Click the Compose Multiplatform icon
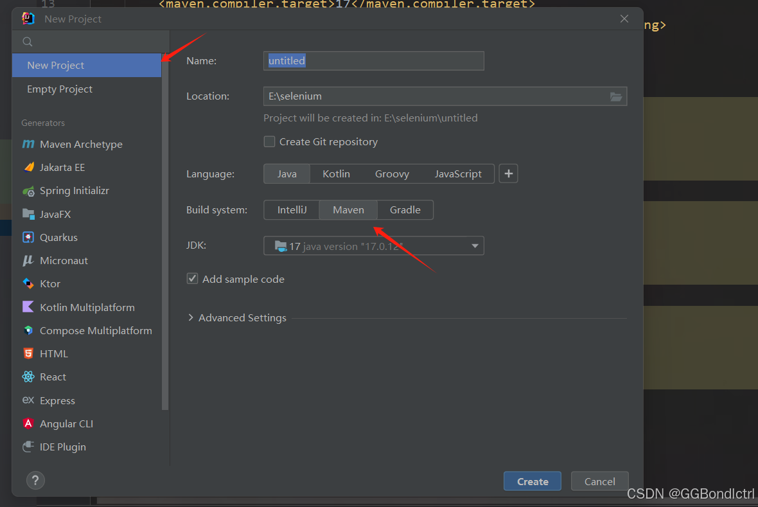Screen dimensions: 758x507 (x=28, y=330)
